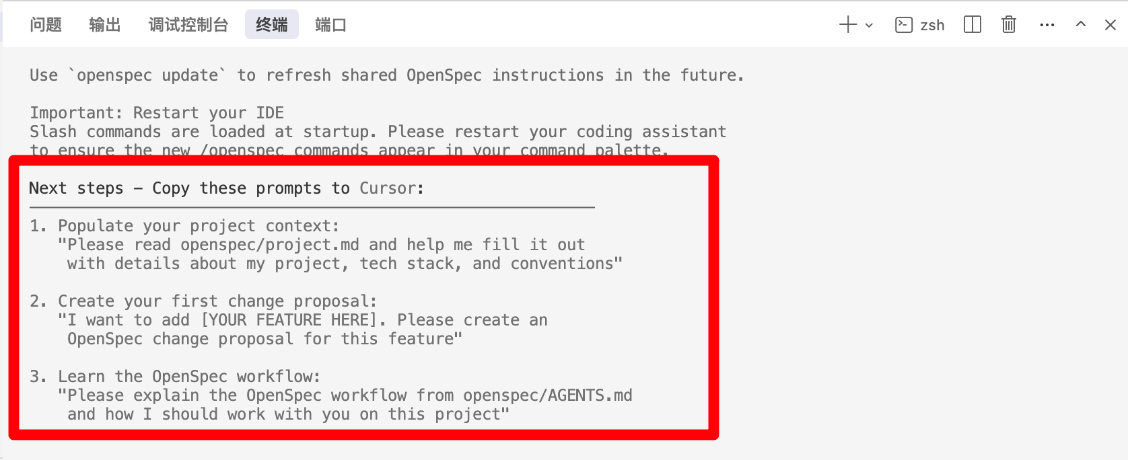Click the openspec/project.md path in the terminal
This screenshot has width=1128, height=460.
click(270, 245)
